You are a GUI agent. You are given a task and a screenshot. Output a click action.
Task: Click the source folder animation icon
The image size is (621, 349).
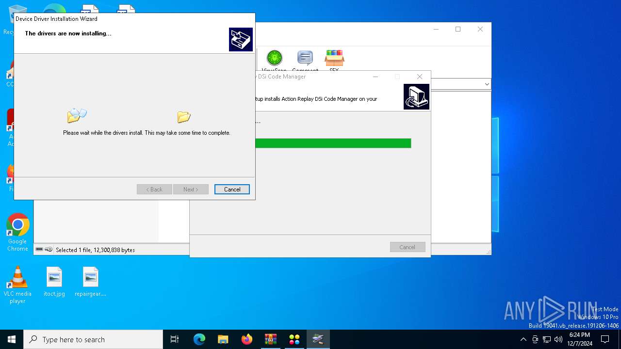point(77,116)
